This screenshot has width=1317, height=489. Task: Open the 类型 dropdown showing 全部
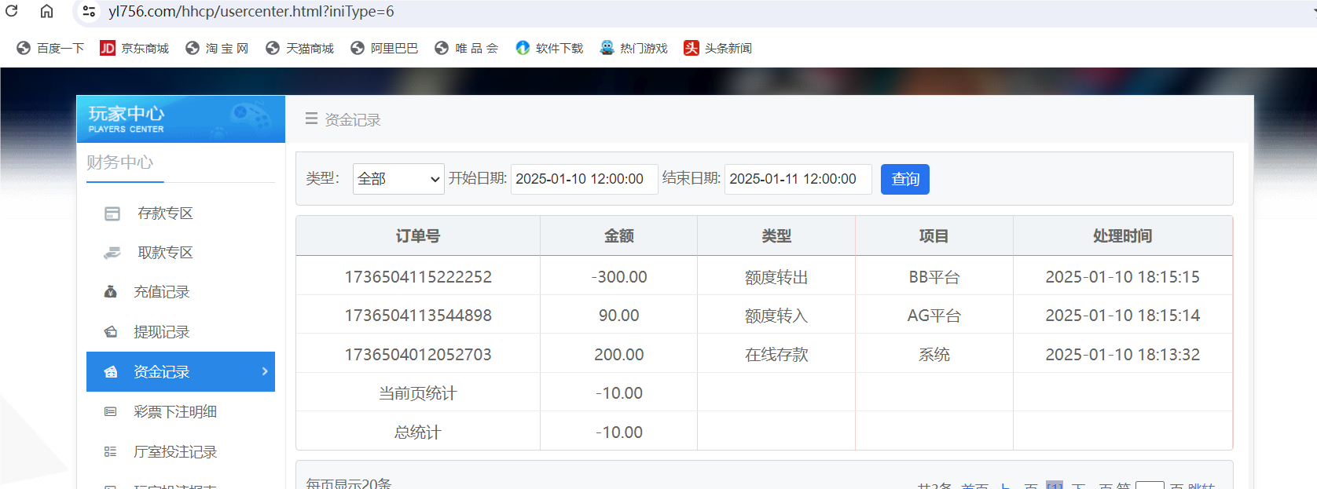pos(398,179)
